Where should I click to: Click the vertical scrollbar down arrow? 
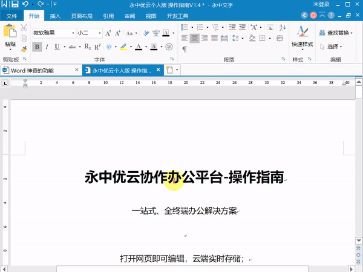359,241
